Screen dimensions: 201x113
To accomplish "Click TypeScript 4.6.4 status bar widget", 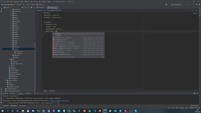I will coord(193,108).
